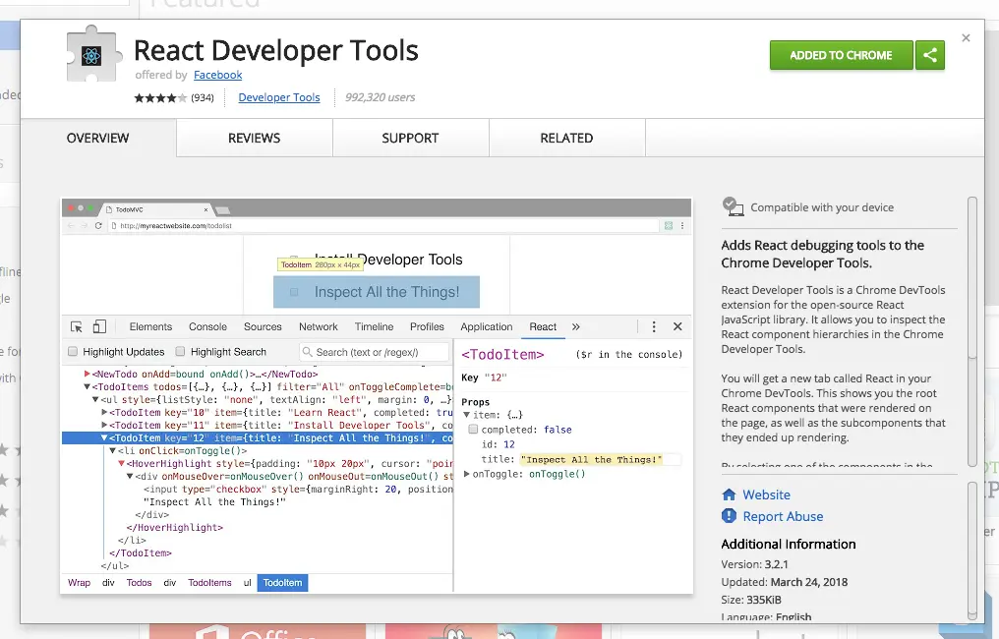The image size is (999, 639).
Task: Click the highlighted Inspect All the Things! todo item
Action: point(377,292)
